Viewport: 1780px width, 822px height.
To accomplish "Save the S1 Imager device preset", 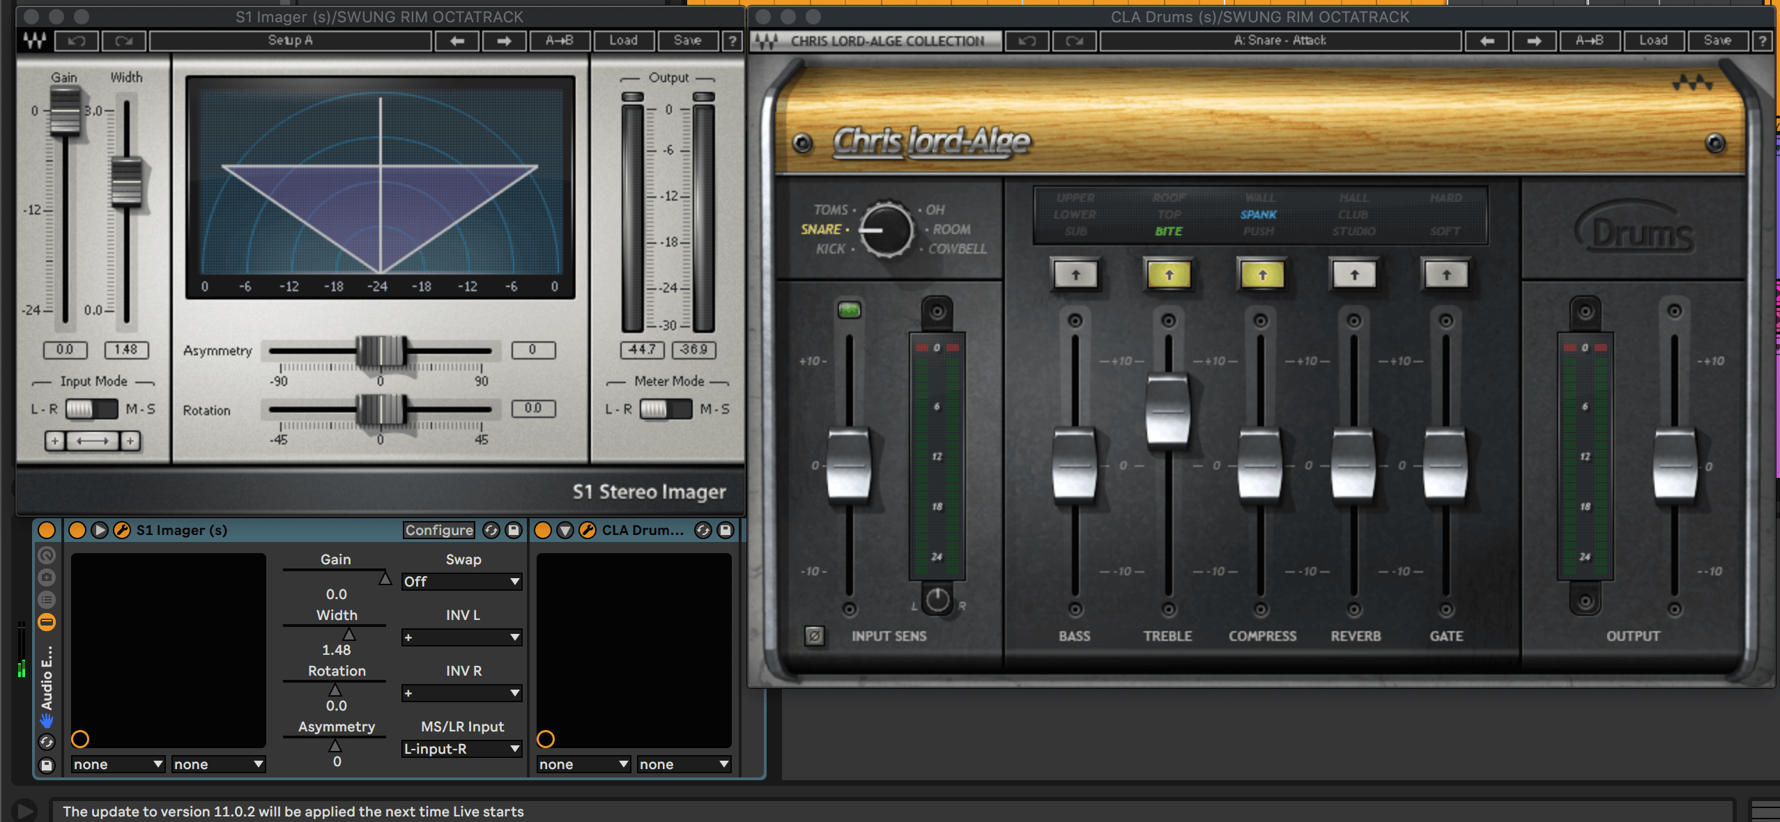I will (514, 530).
